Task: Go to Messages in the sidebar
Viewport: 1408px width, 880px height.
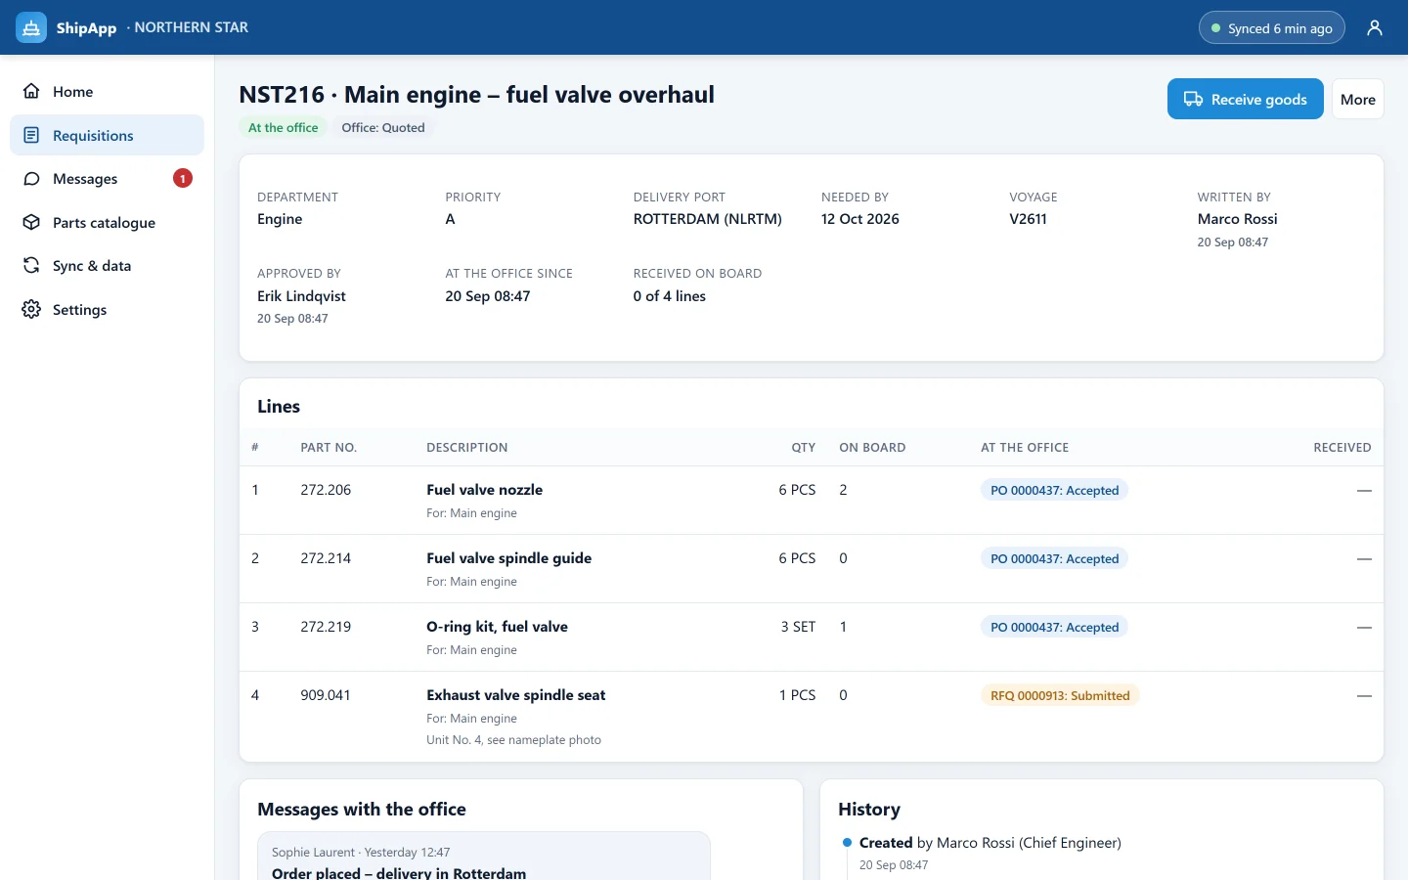Action: [107, 179]
